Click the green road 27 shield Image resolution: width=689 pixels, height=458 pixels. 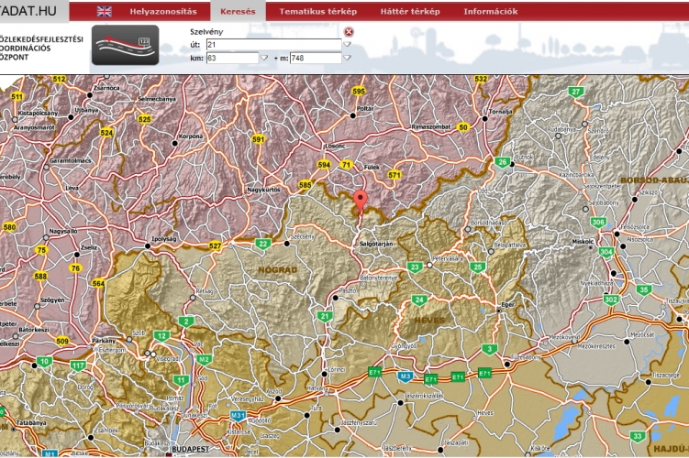click(575, 92)
